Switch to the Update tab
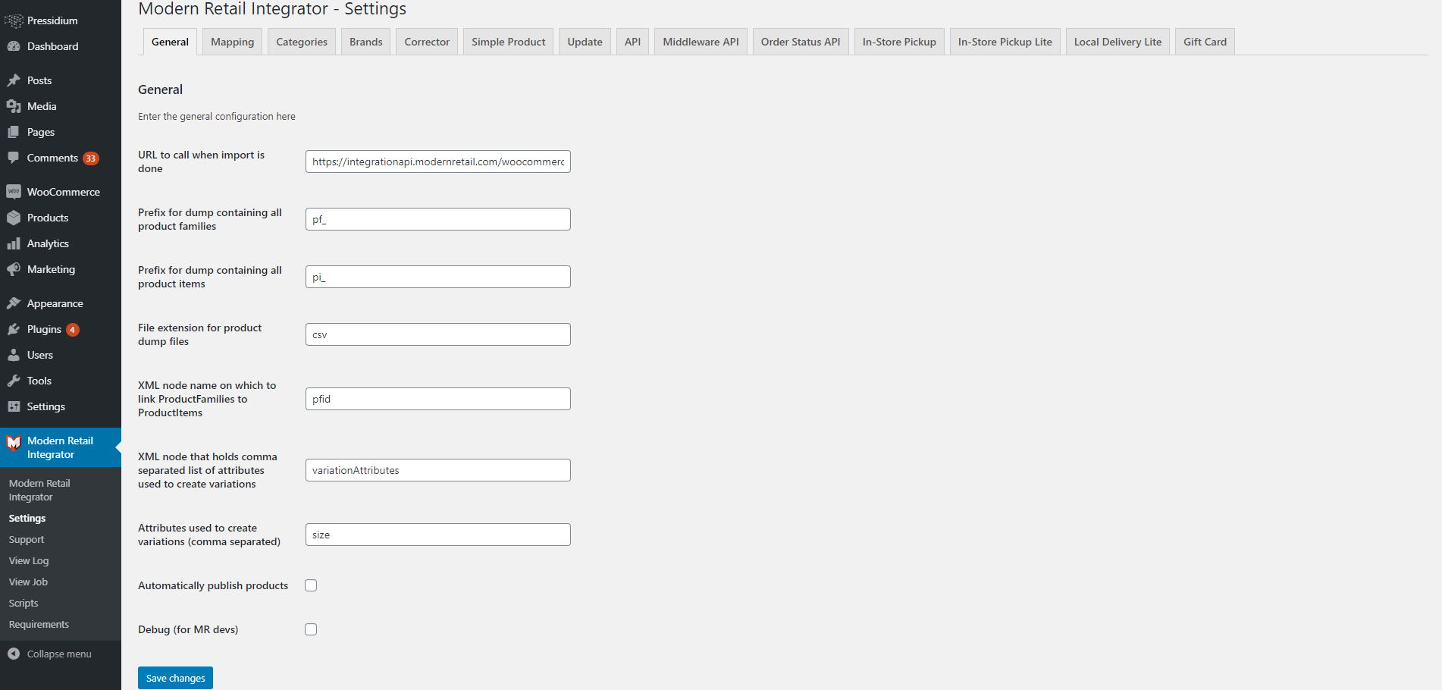The image size is (1442, 690). [585, 42]
